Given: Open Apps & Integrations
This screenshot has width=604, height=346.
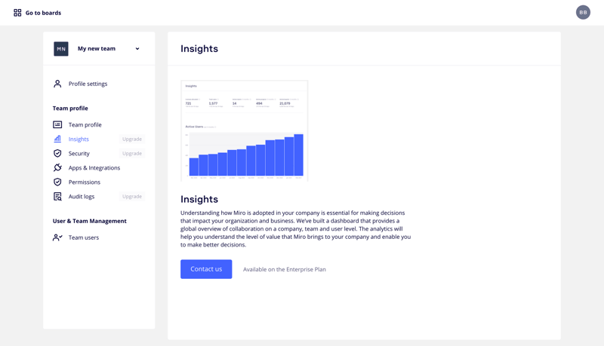Looking at the screenshot, I should point(94,168).
